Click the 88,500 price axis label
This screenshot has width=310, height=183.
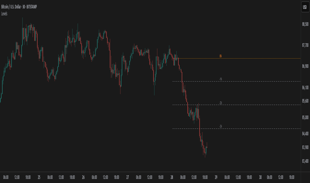(305, 24)
